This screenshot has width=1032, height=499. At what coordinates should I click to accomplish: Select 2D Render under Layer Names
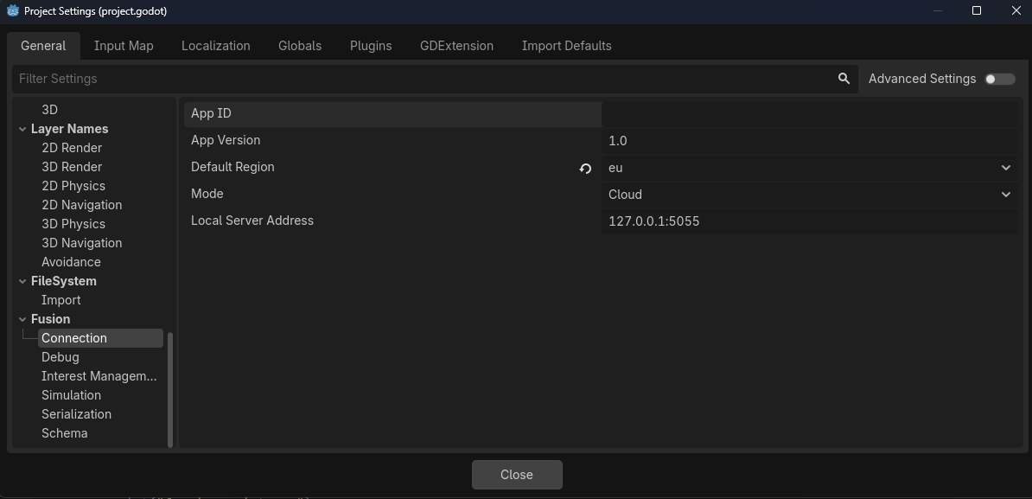[x=72, y=148]
